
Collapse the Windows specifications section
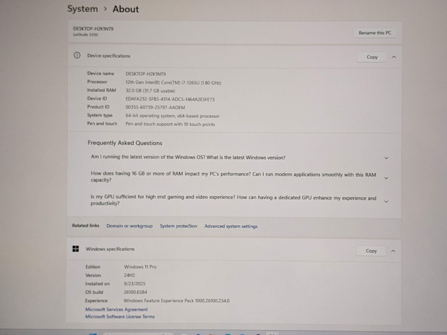coord(393,251)
